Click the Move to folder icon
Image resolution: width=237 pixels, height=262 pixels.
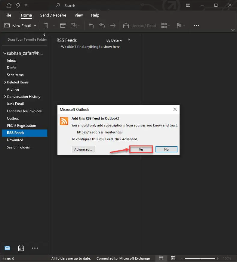(x=74, y=26)
